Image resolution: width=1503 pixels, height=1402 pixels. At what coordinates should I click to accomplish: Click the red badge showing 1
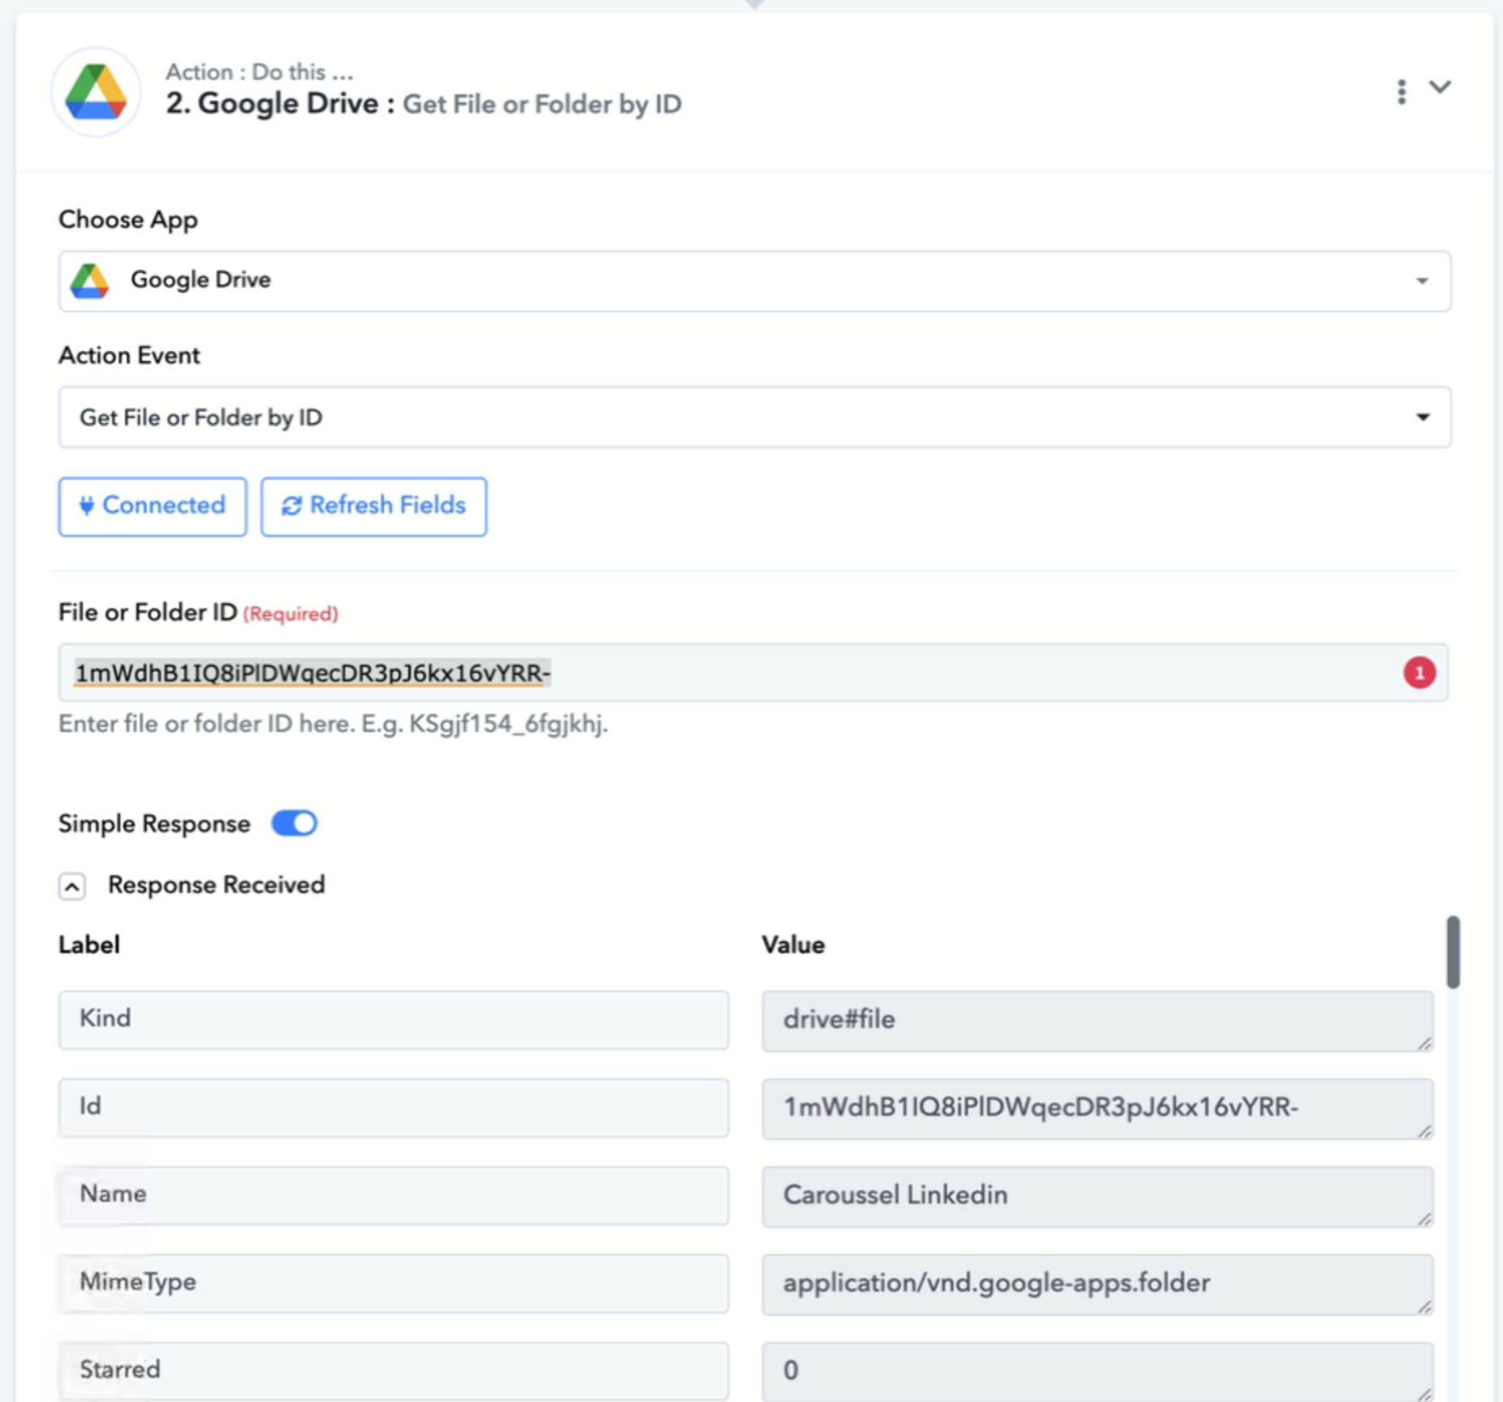pos(1419,673)
